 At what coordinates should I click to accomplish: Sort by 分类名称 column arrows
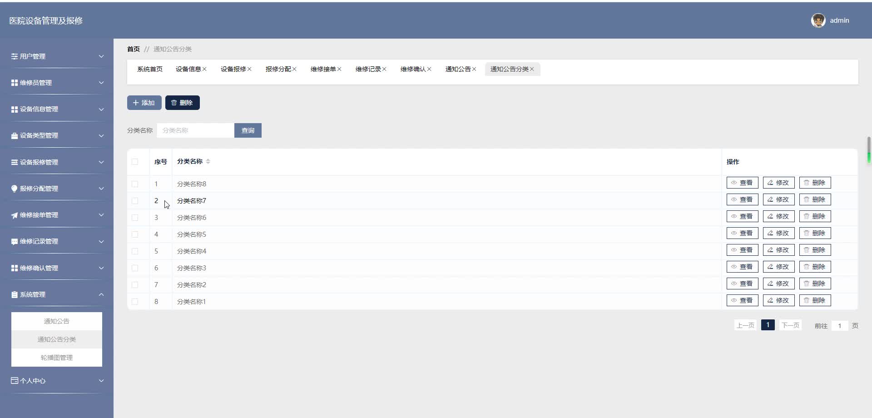[x=208, y=161]
